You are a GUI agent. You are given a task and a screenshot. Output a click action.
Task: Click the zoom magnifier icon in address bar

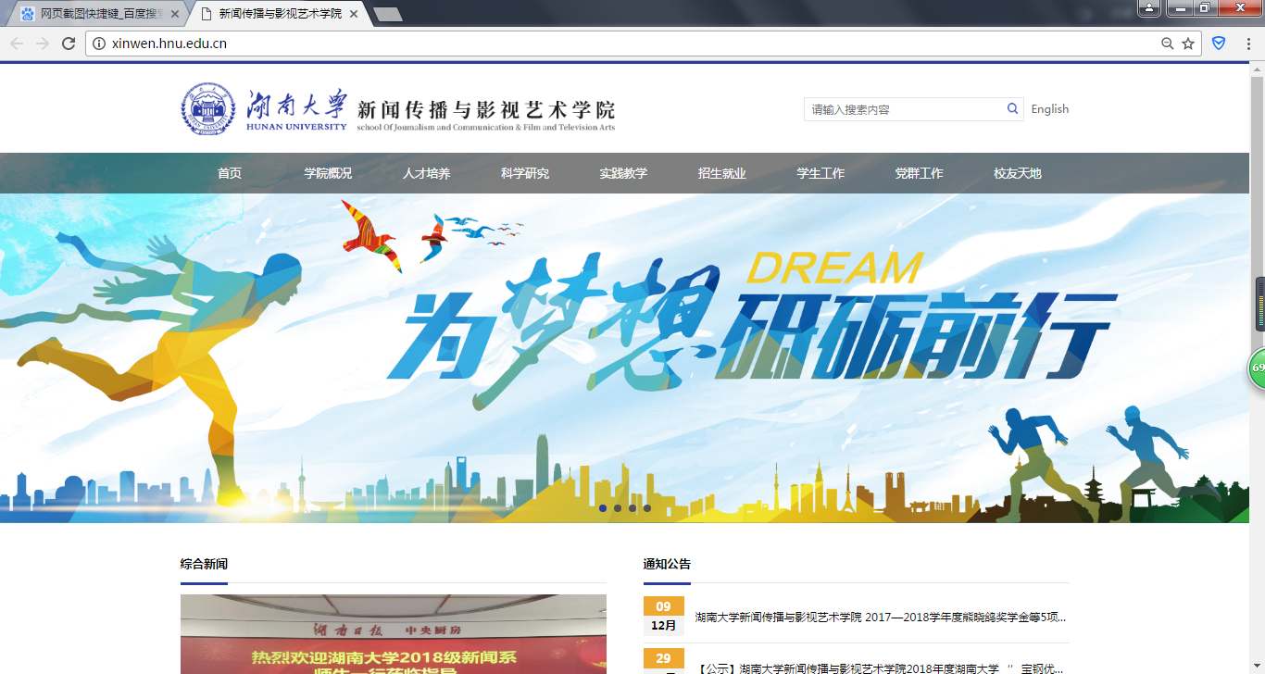1167,44
